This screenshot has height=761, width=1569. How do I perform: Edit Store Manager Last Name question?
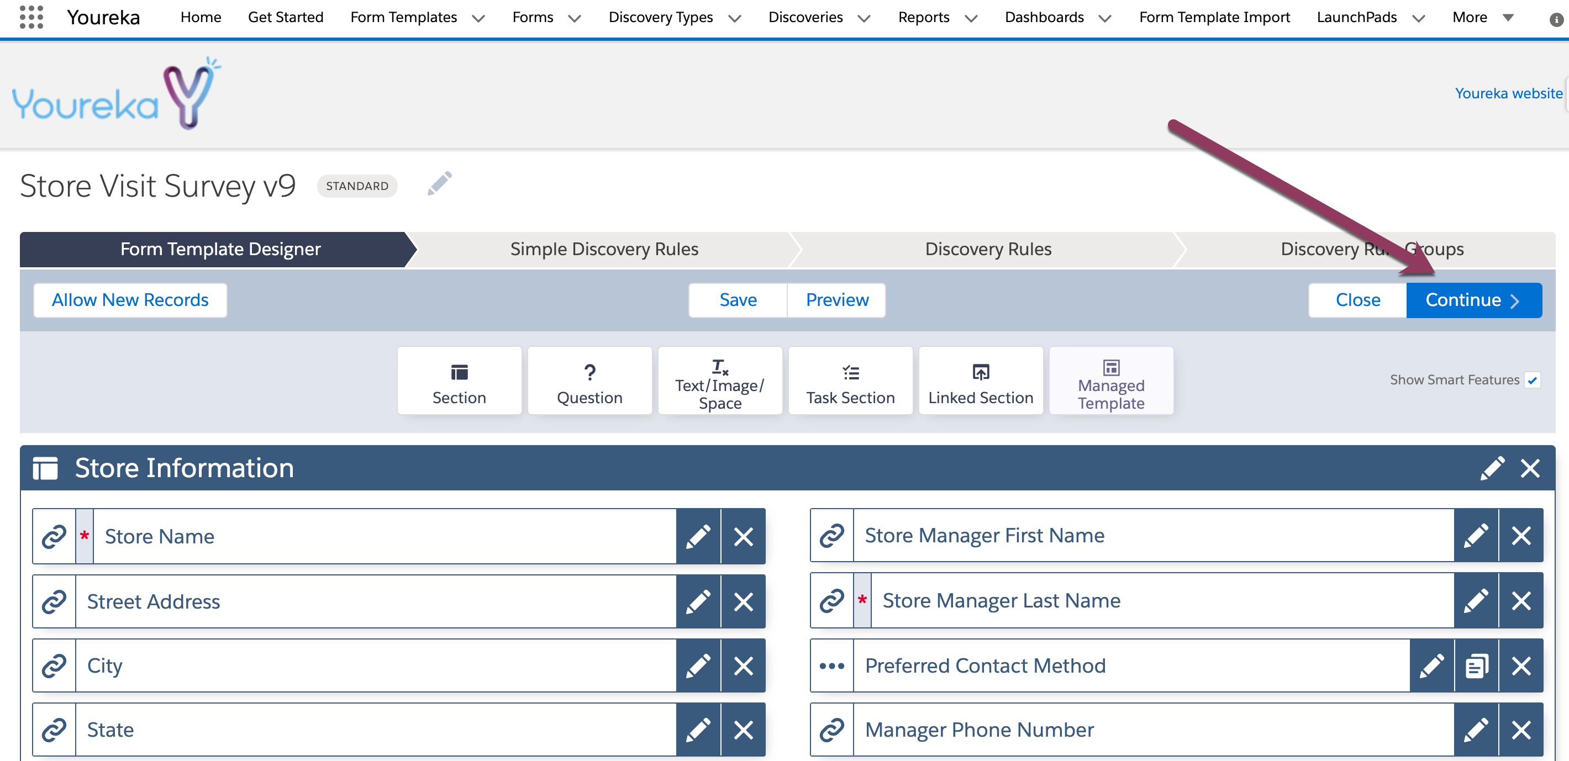pos(1476,600)
